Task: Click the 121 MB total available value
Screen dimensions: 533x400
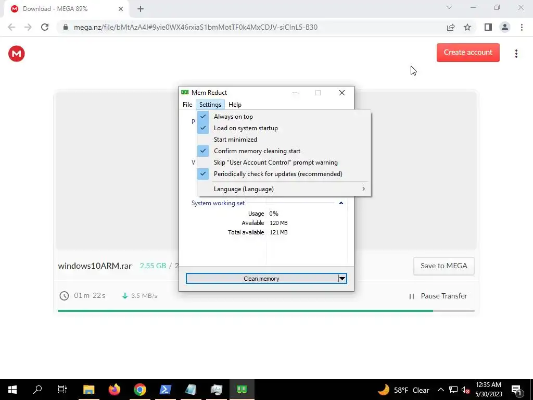Action: click(x=279, y=232)
